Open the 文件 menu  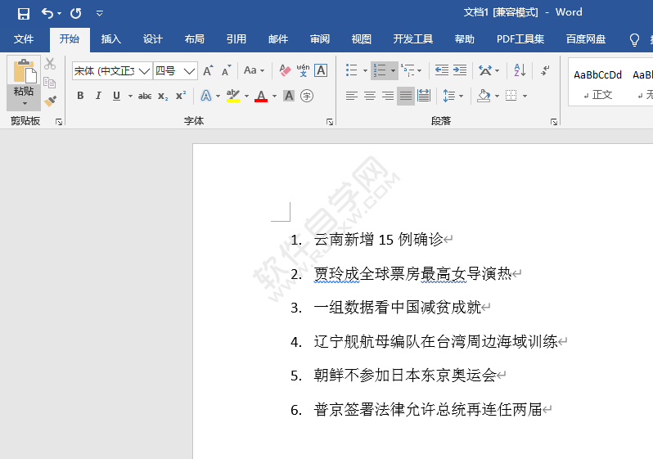pyautogui.click(x=23, y=39)
